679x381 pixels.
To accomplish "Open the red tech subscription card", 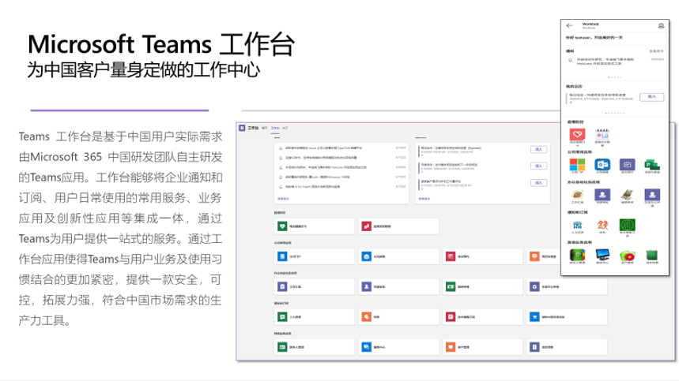I will pyautogui.click(x=482, y=317).
